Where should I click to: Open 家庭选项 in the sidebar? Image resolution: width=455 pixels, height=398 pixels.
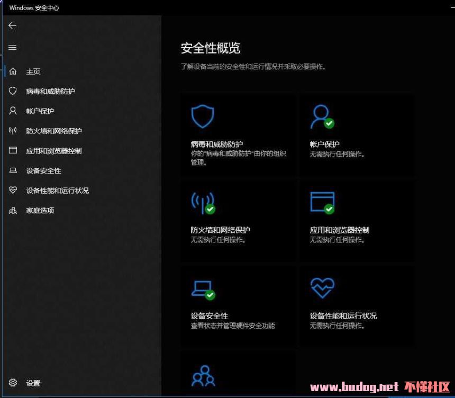click(x=40, y=211)
